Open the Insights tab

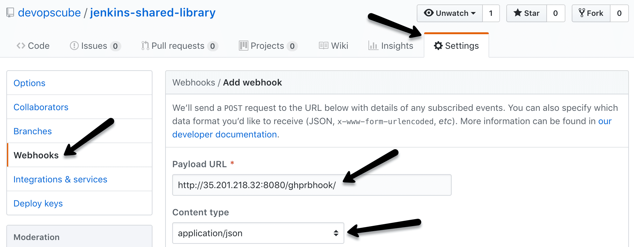pos(391,46)
